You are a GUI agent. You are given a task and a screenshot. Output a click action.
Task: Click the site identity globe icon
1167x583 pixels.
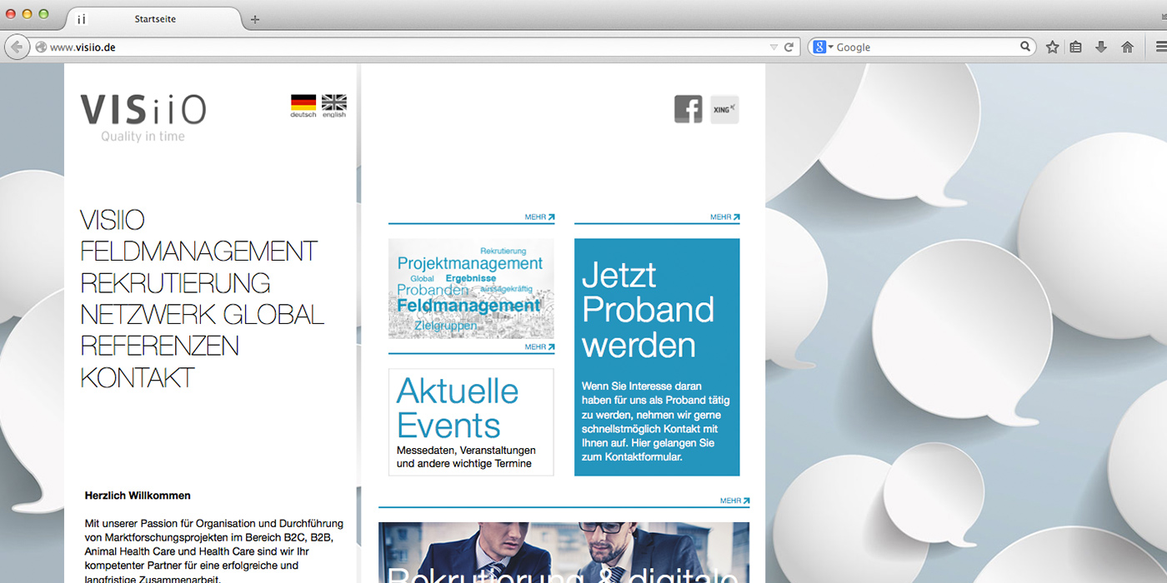tap(41, 47)
